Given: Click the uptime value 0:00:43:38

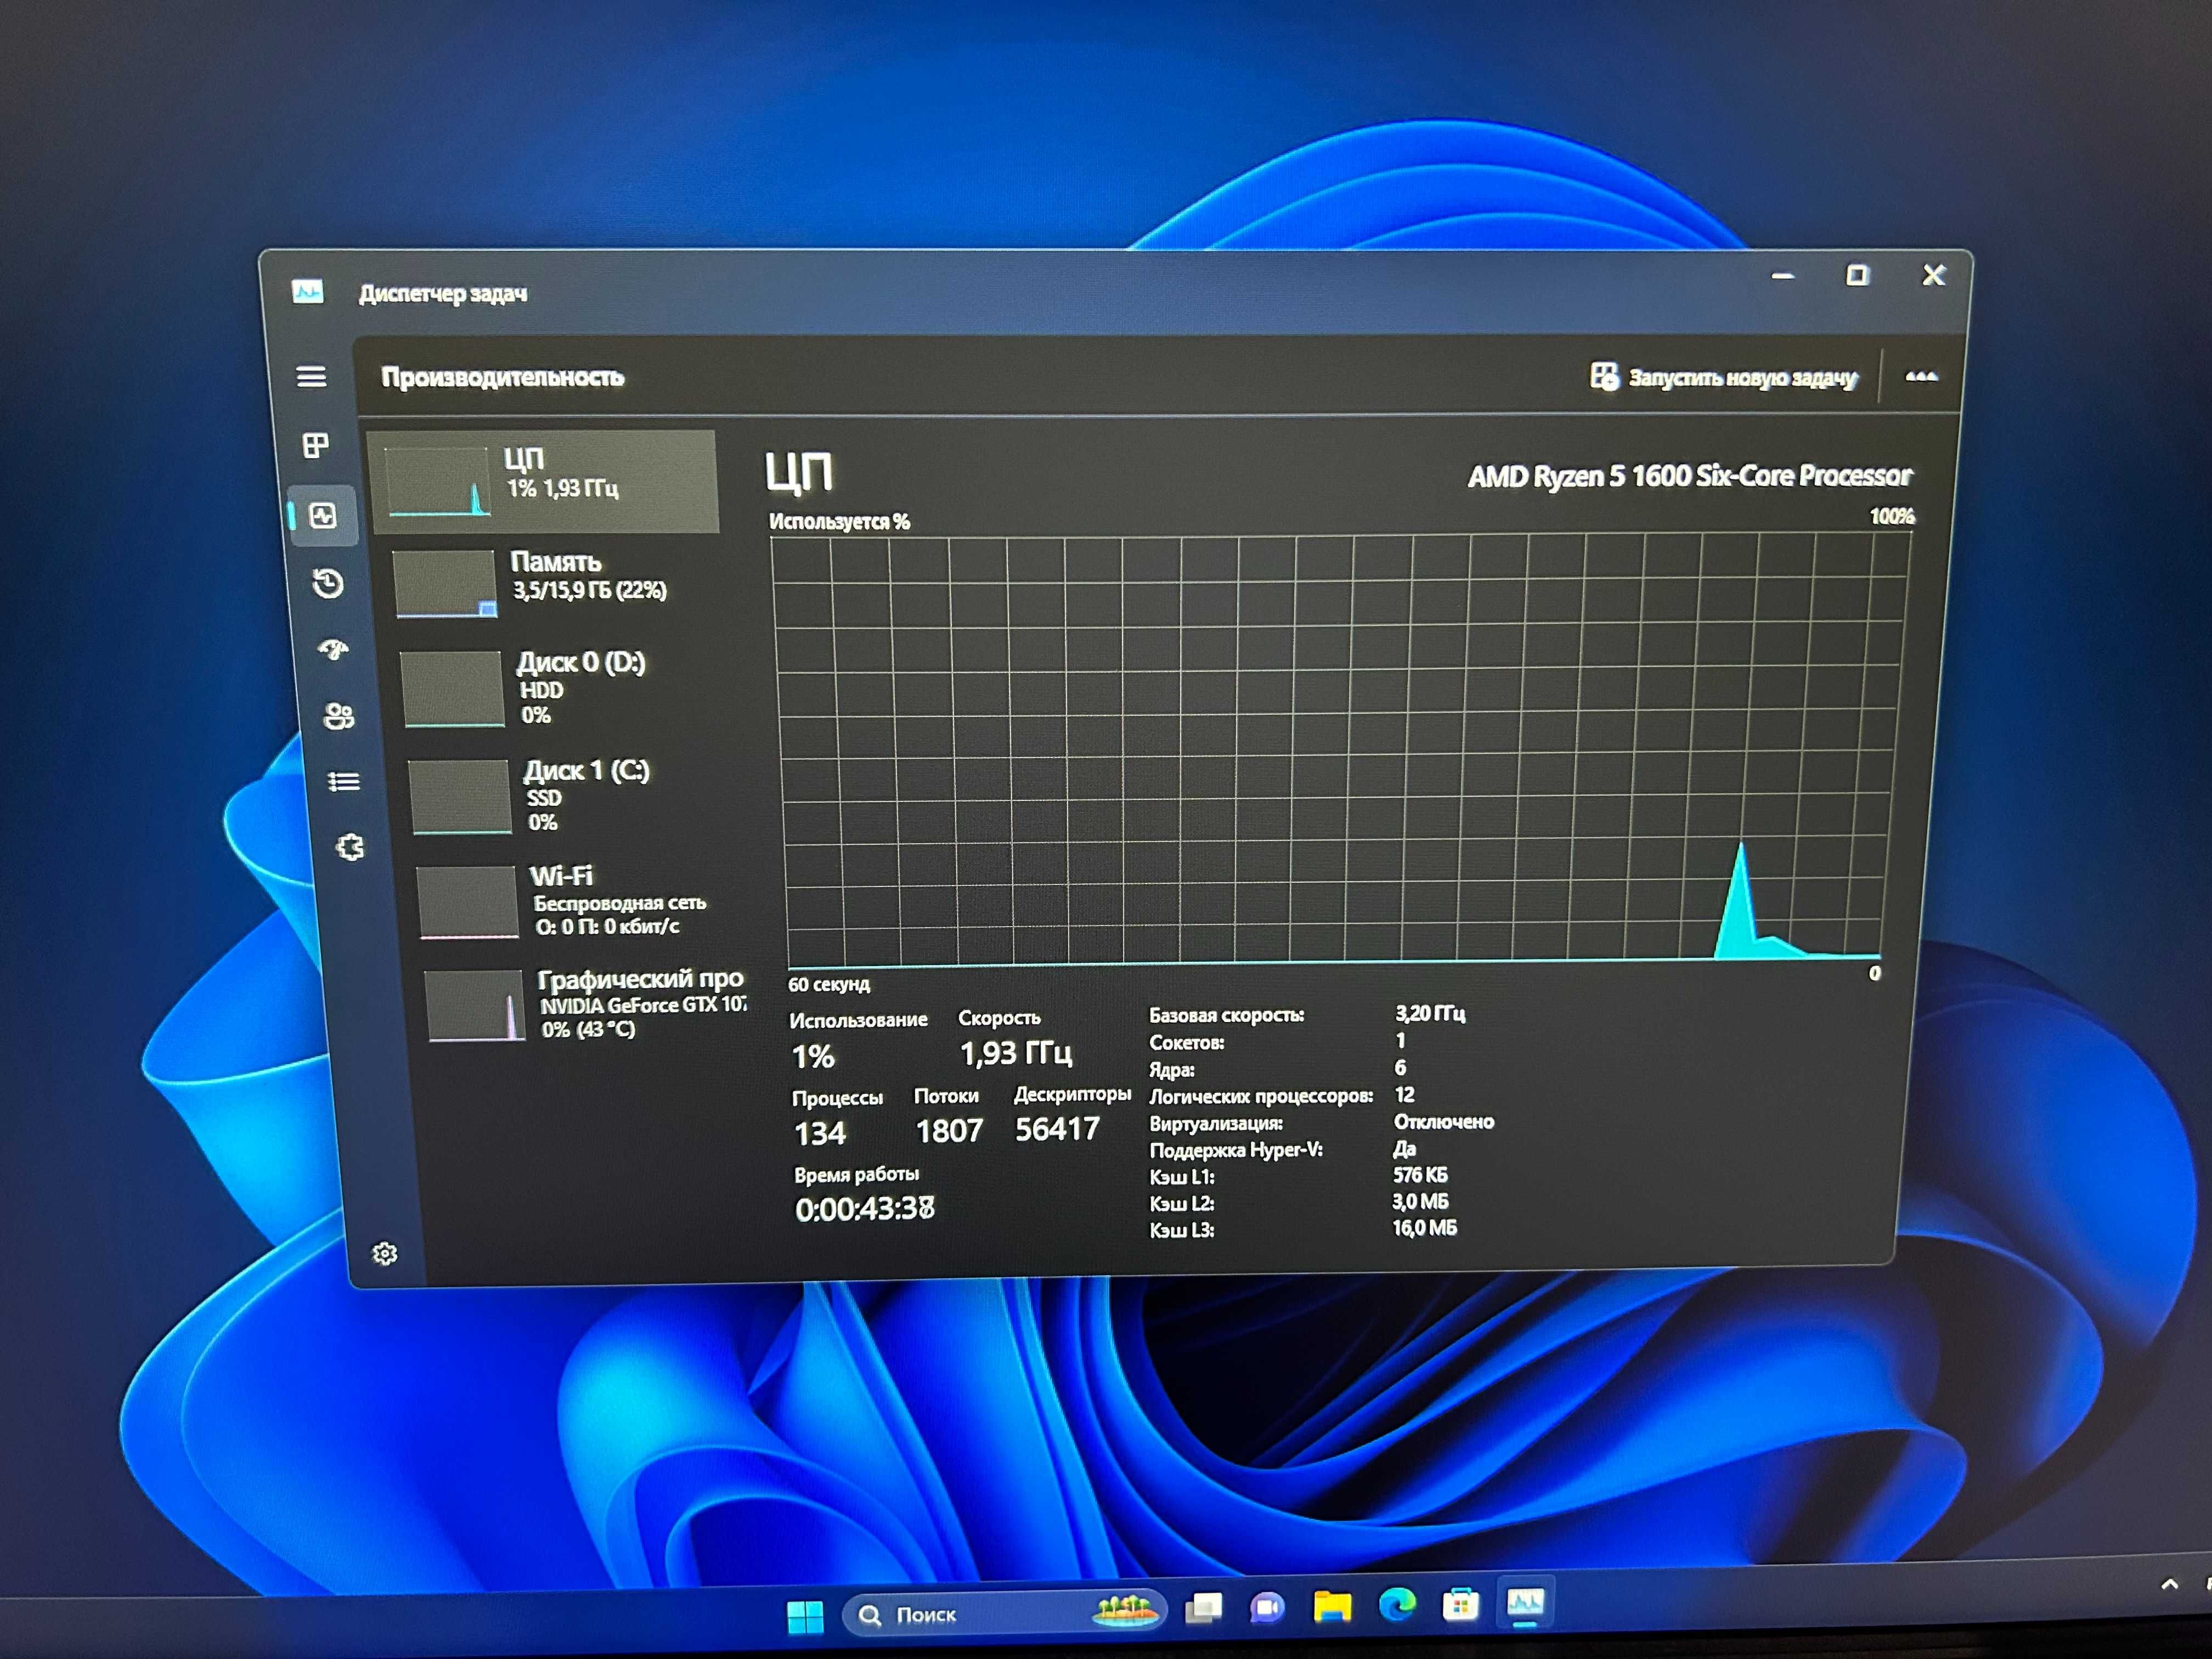Looking at the screenshot, I should (865, 1209).
